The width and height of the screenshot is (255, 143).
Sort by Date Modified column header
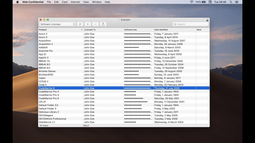tap(175, 30)
